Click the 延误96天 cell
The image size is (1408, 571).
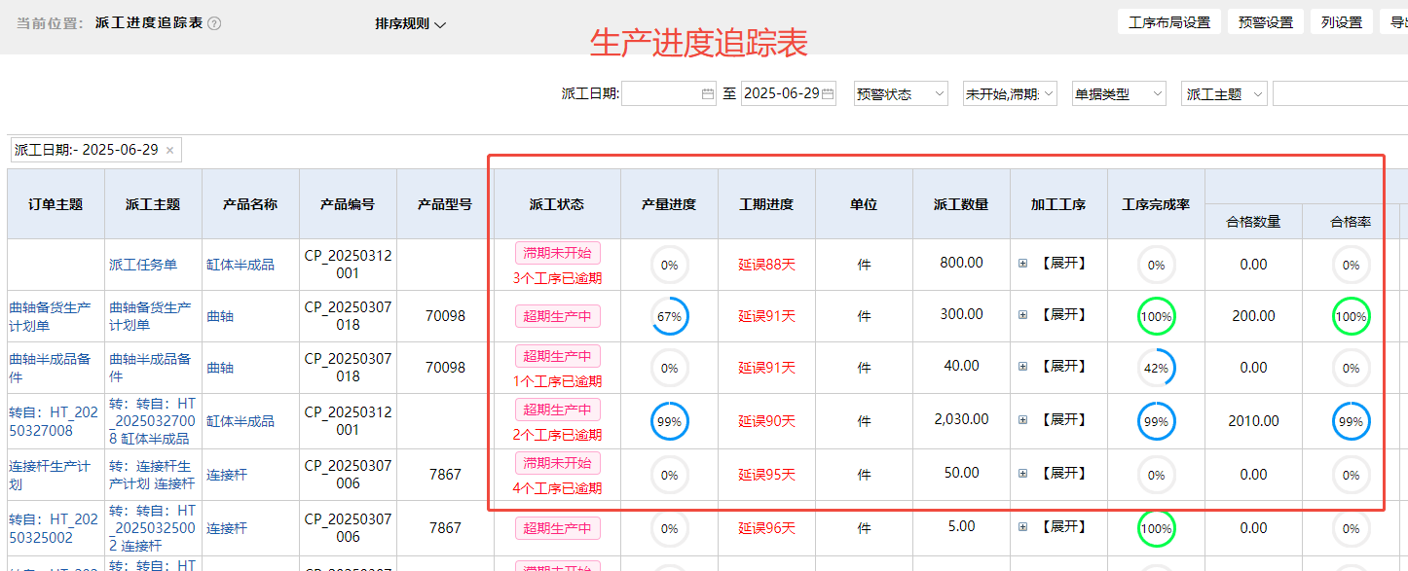tap(766, 528)
